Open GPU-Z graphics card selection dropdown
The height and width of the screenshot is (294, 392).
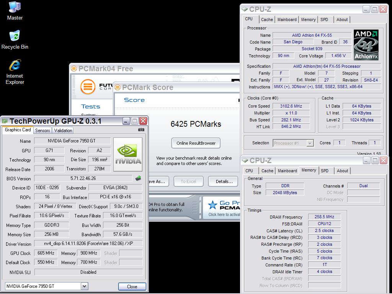click(x=85, y=286)
